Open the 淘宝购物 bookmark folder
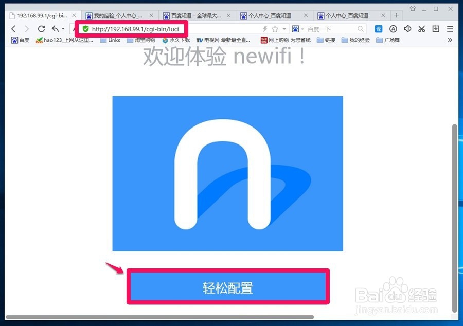Screen dimensions: 463x326 point(141,40)
